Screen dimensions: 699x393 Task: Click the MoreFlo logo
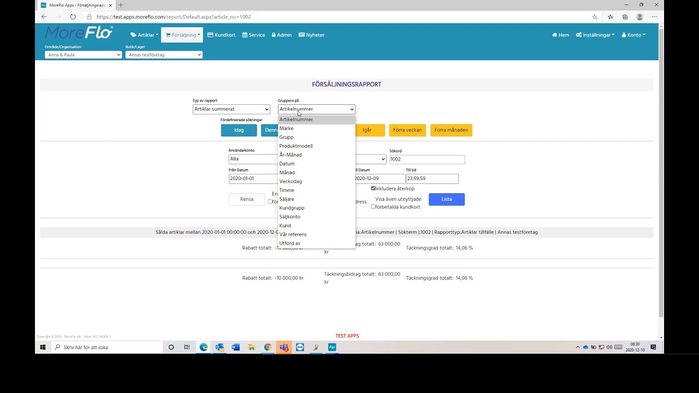coord(79,33)
